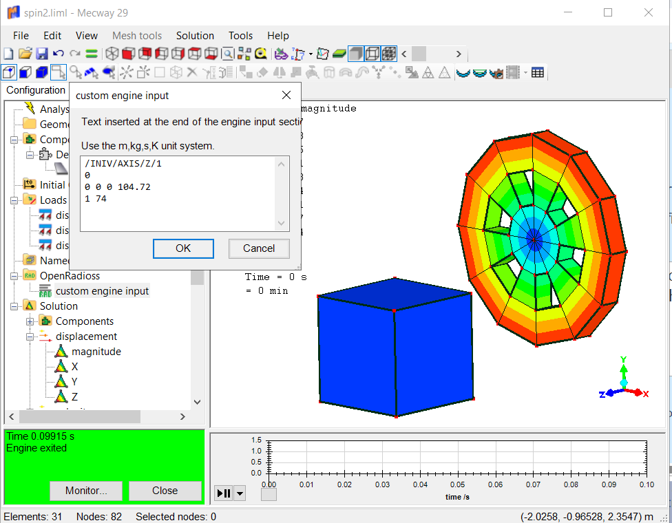Open the Solution menu
Screen dimensions: 672x523
[195, 36]
